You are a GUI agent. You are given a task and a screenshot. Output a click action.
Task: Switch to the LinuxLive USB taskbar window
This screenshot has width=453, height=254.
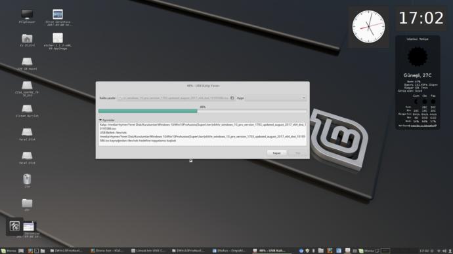tap(148, 251)
